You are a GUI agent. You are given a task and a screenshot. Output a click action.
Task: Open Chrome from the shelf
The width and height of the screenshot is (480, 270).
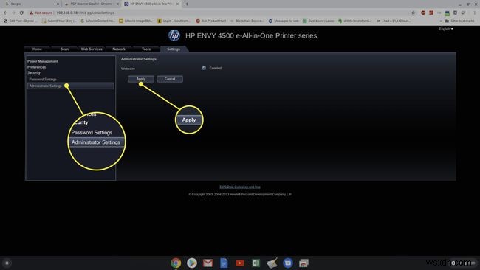[176, 263]
